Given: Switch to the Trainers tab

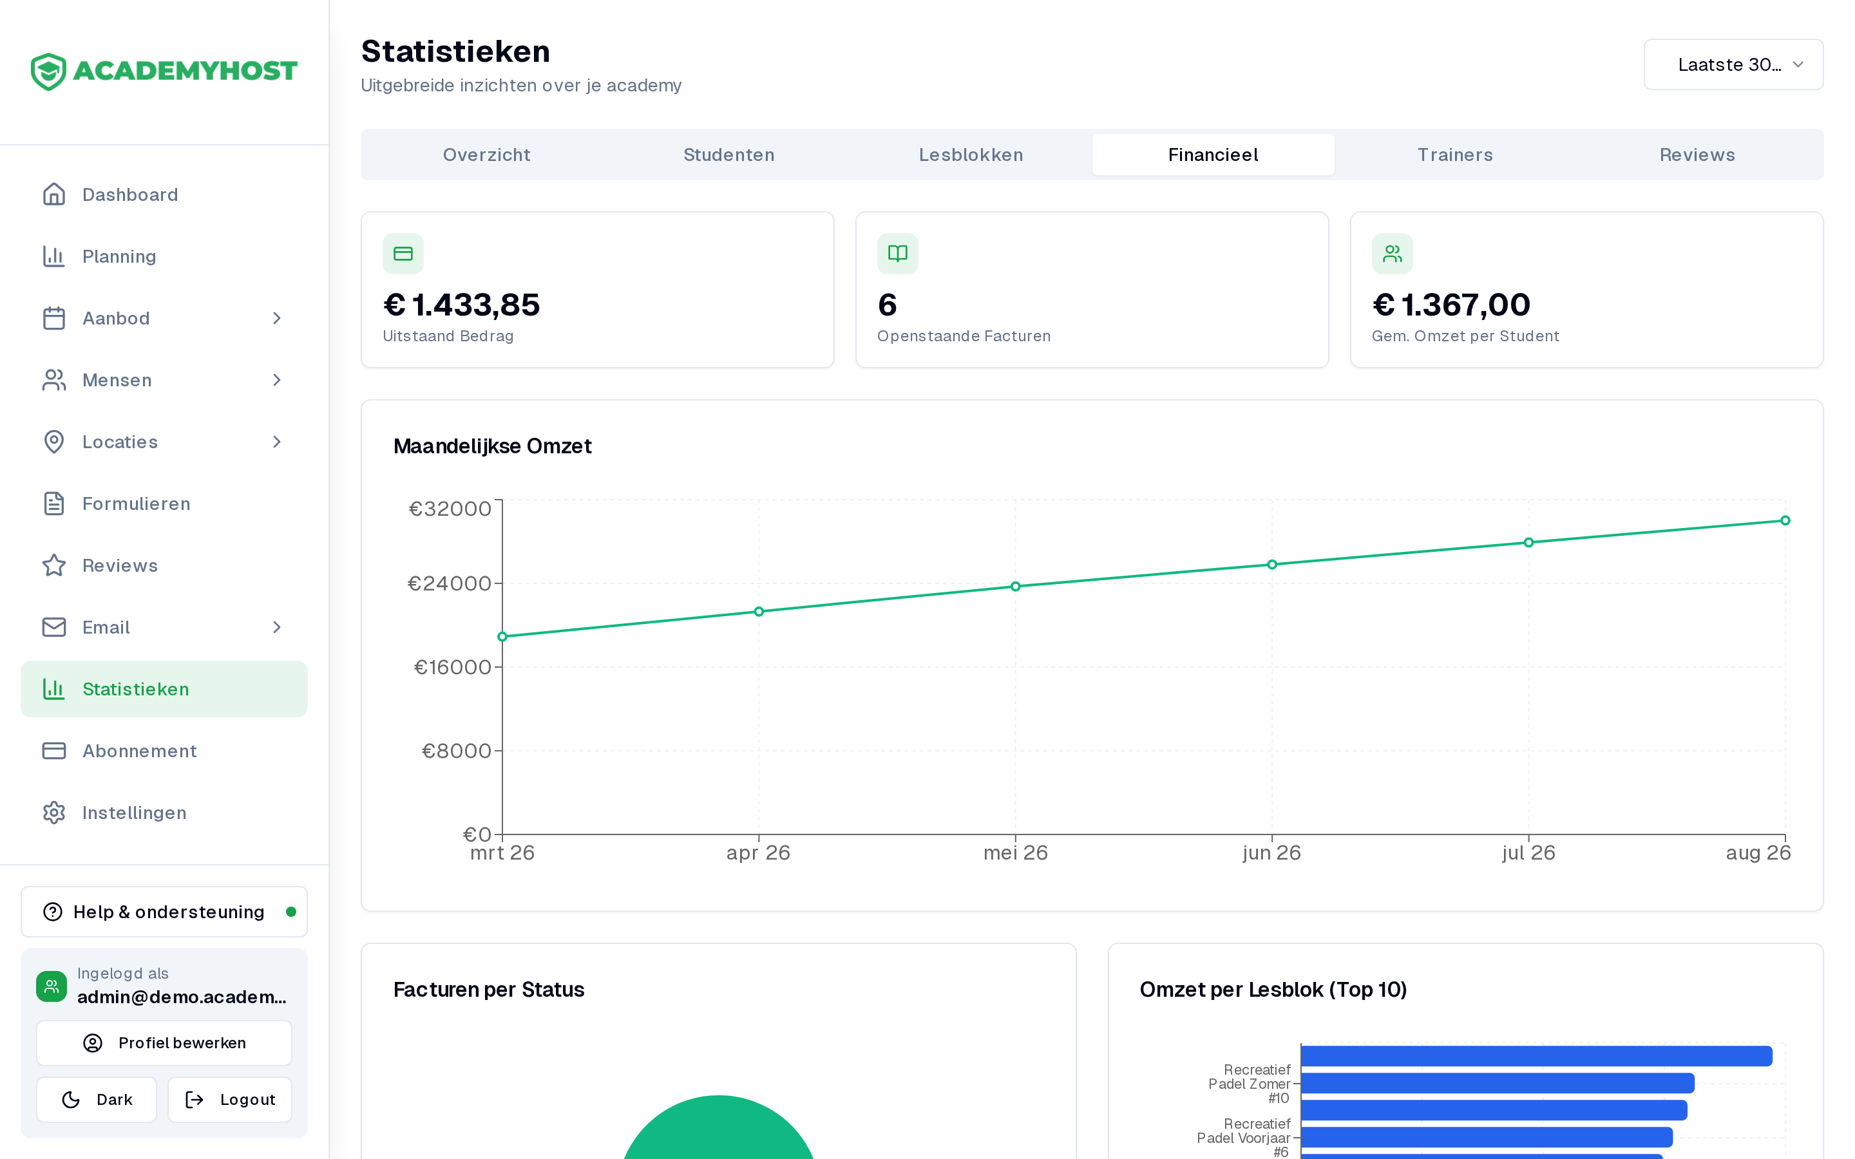Looking at the screenshot, I should [1456, 155].
